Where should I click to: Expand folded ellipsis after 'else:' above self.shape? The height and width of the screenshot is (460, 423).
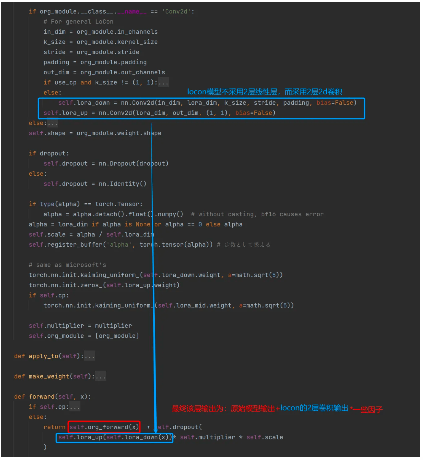(52, 123)
